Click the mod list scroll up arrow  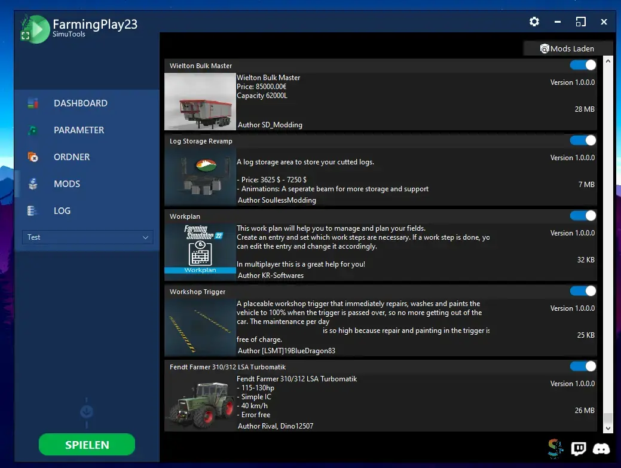coord(608,62)
